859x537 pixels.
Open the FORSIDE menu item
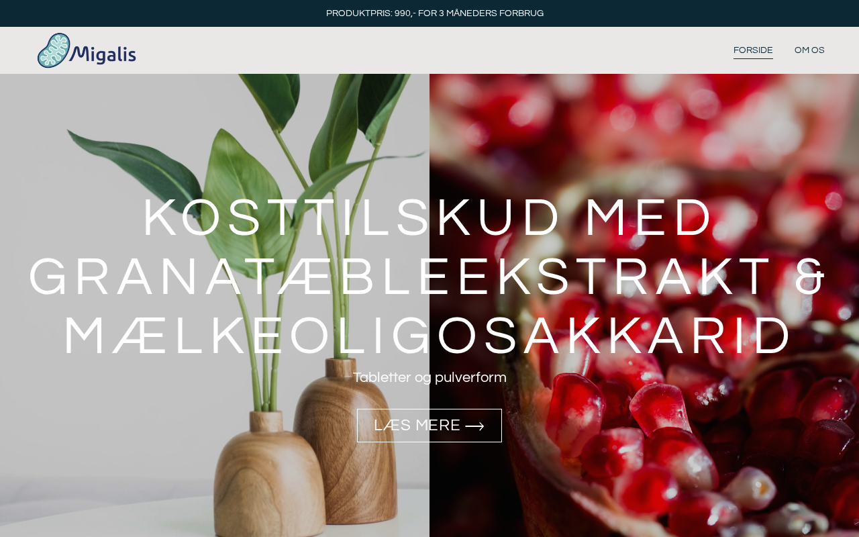pos(753,50)
